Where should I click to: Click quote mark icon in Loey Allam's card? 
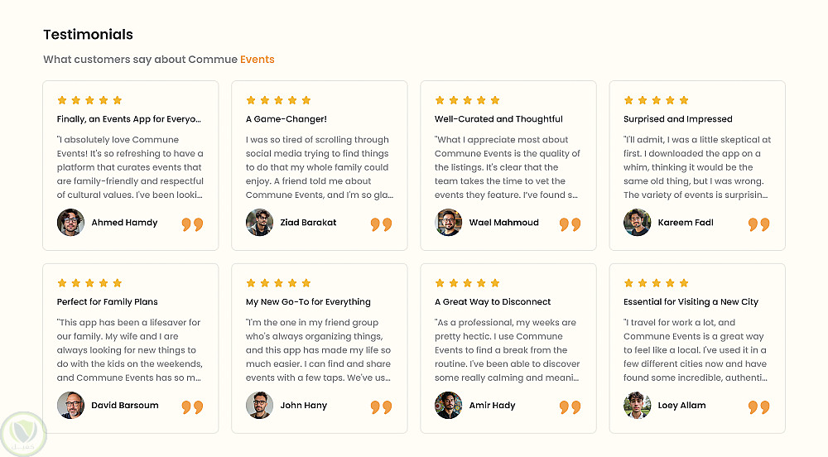(758, 407)
